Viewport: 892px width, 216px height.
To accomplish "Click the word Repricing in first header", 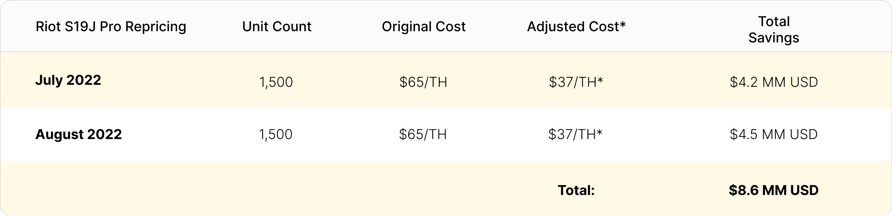I will (x=156, y=27).
